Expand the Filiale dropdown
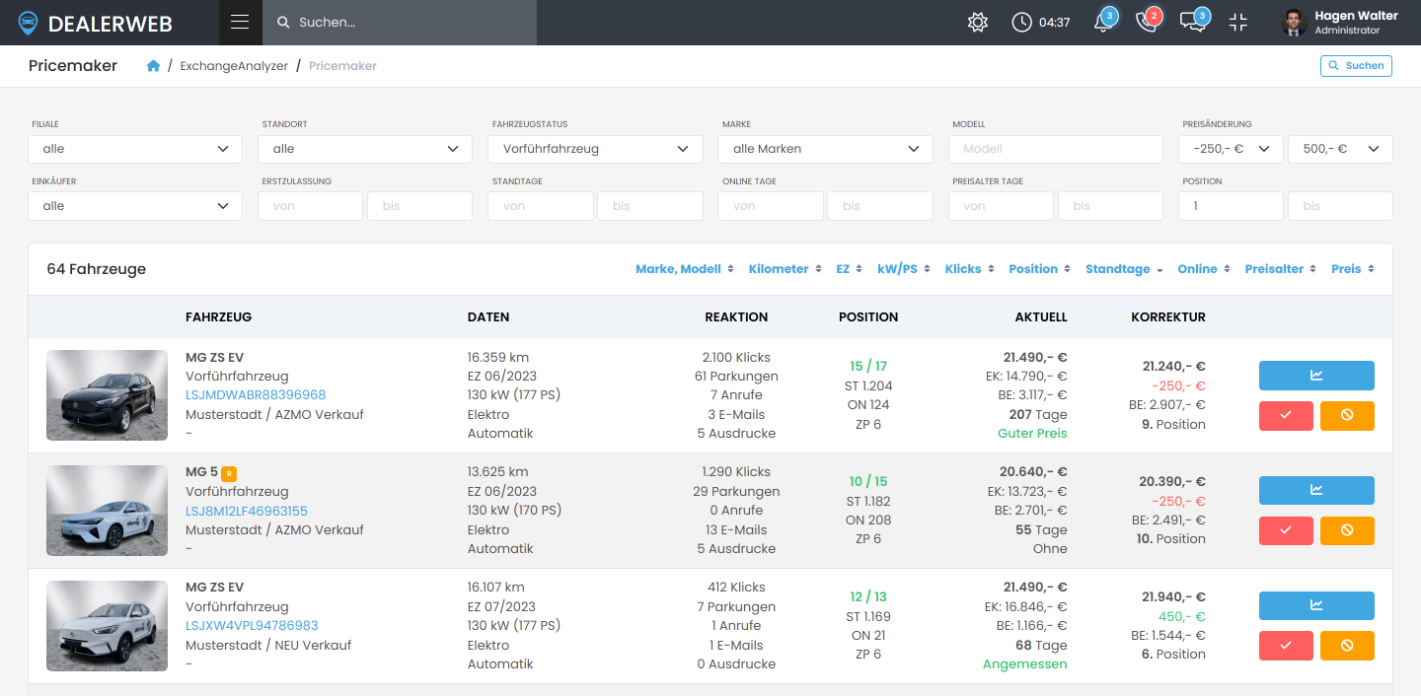 tap(135, 149)
